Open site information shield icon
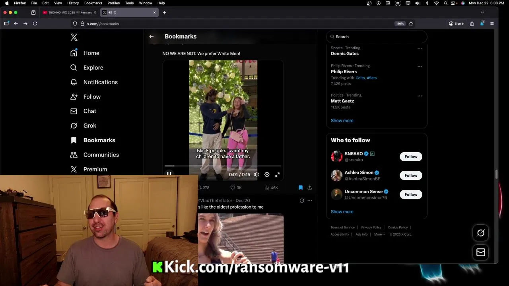Image resolution: width=509 pixels, height=286 pixels. click(75, 24)
